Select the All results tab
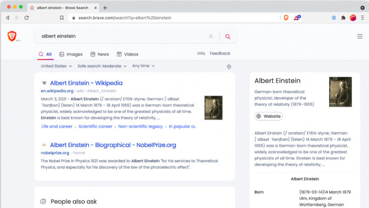The image size is (369, 208). point(45,54)
